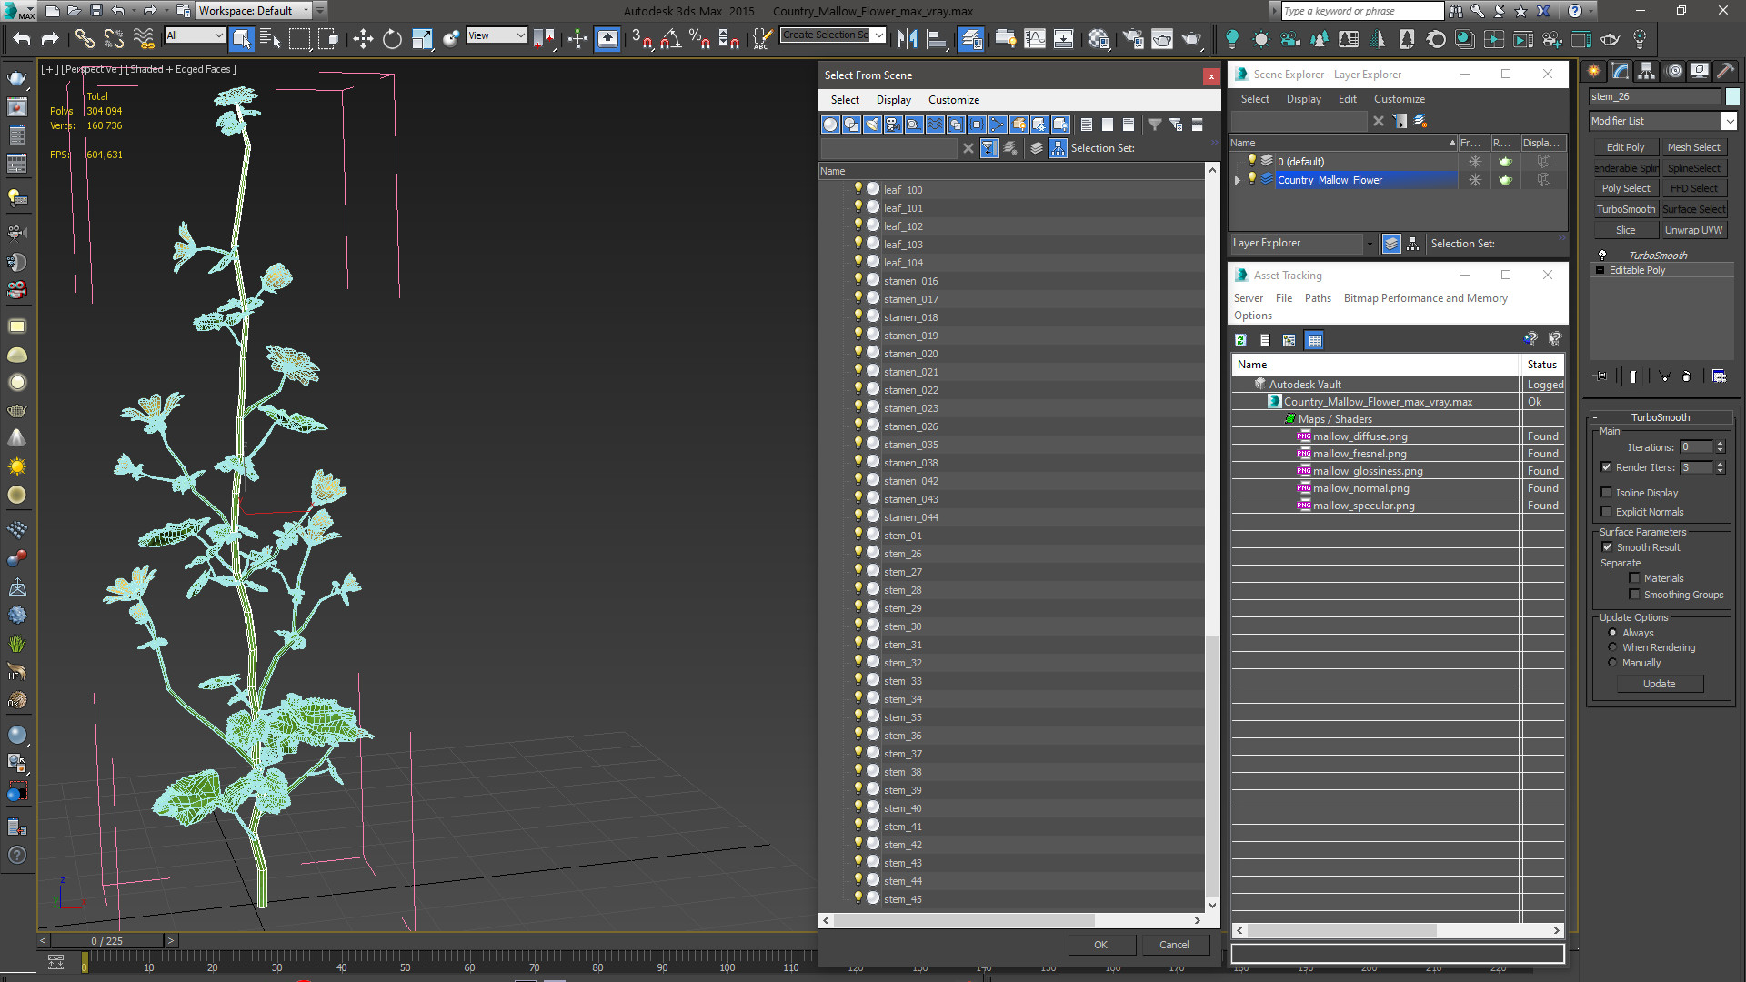Open the Layer Explorer dropdown
The height and width of the screenshot is (982, 1746).
pyautogui.click(x=1369, y=244)
